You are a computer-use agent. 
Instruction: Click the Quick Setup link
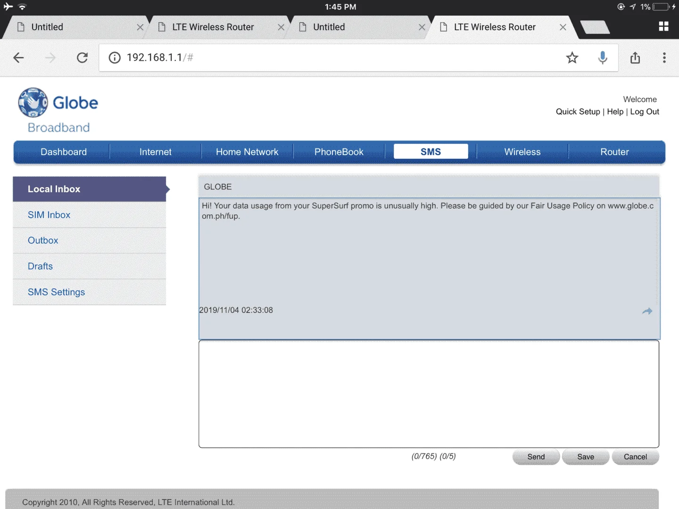(x=578, y=112)
